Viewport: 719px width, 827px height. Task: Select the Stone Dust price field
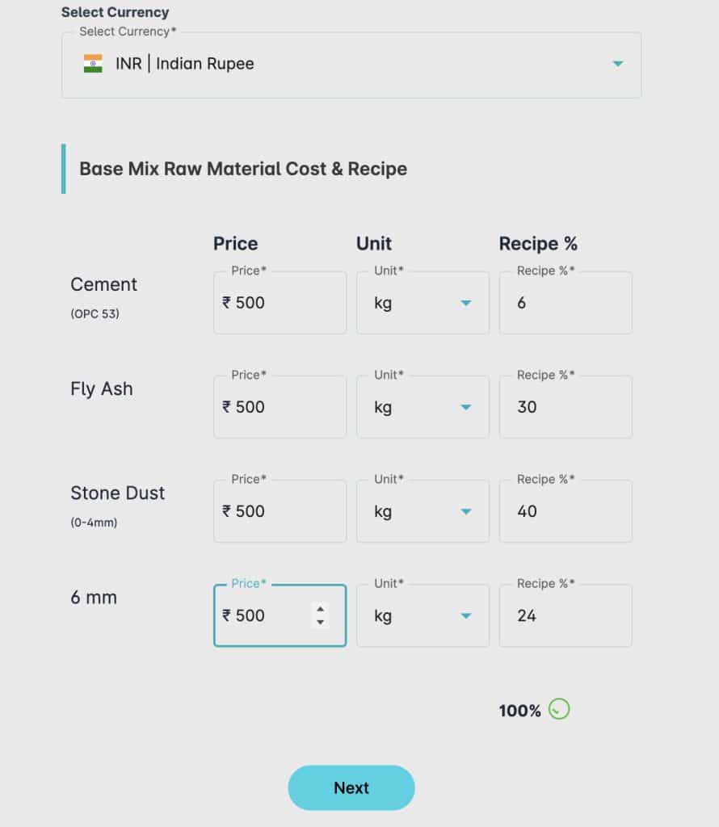tap(280, 511)
